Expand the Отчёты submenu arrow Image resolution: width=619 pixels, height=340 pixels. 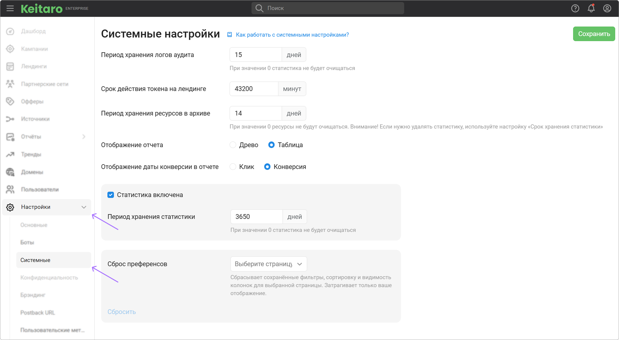(84, 136)
